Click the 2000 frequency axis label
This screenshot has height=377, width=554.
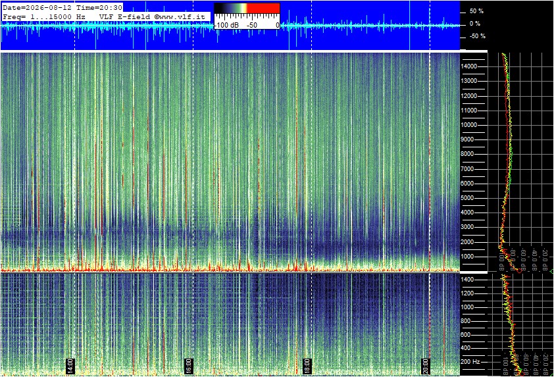tap(467, 242)
